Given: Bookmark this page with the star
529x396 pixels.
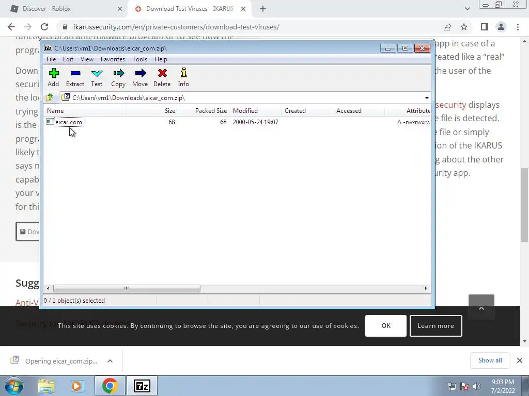Looking at the screenshot, I should click(464, 27).
